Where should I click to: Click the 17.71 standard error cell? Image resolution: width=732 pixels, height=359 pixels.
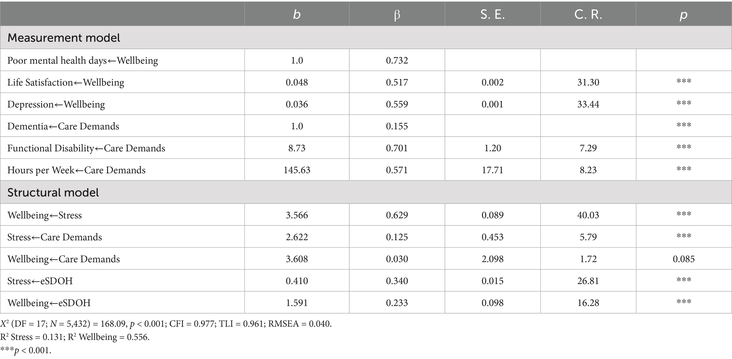coord(492,170)
